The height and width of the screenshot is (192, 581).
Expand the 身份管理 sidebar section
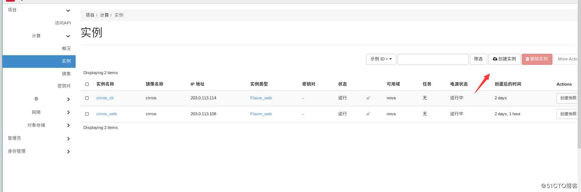[x=68, y=151]
